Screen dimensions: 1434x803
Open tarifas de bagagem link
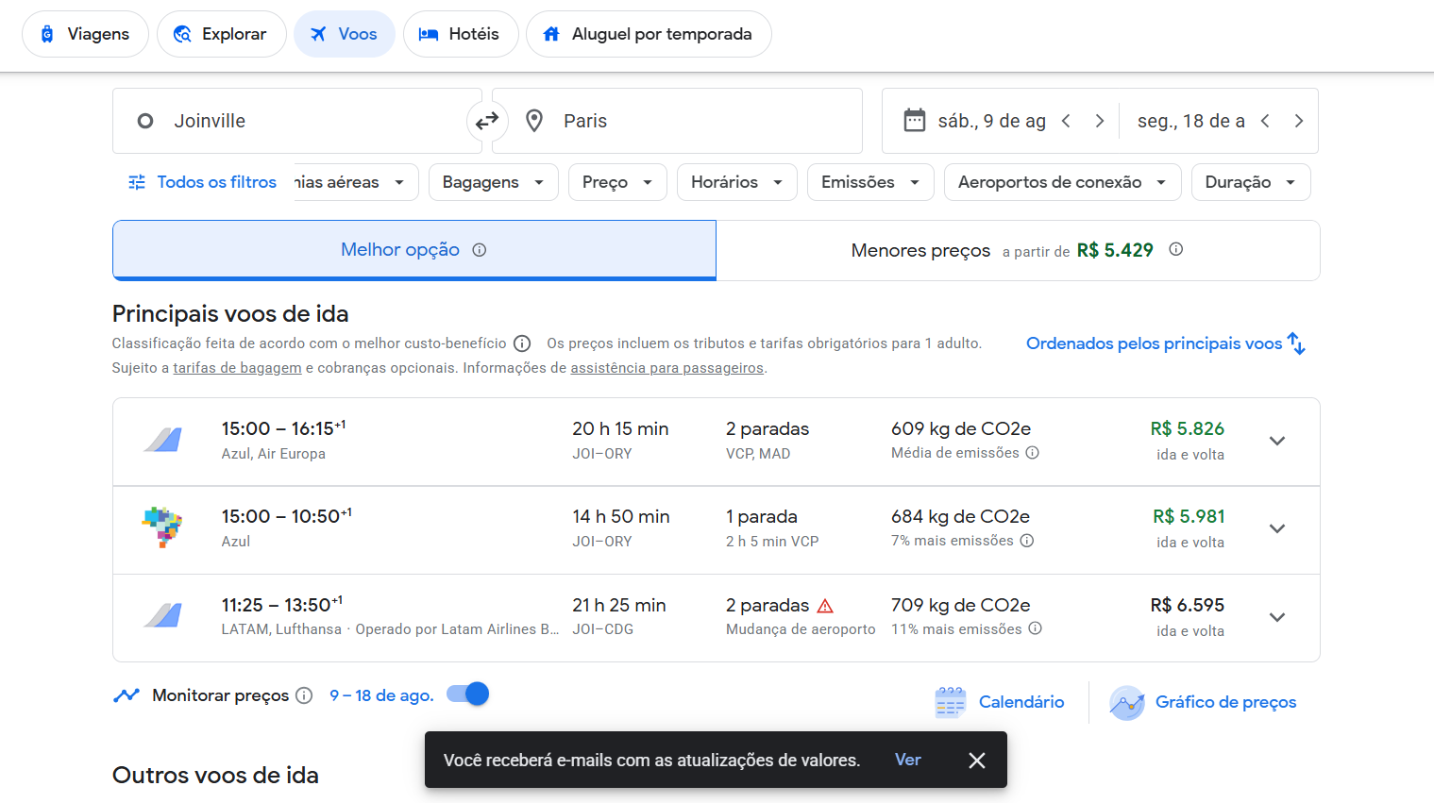click(x=237, y=368)
